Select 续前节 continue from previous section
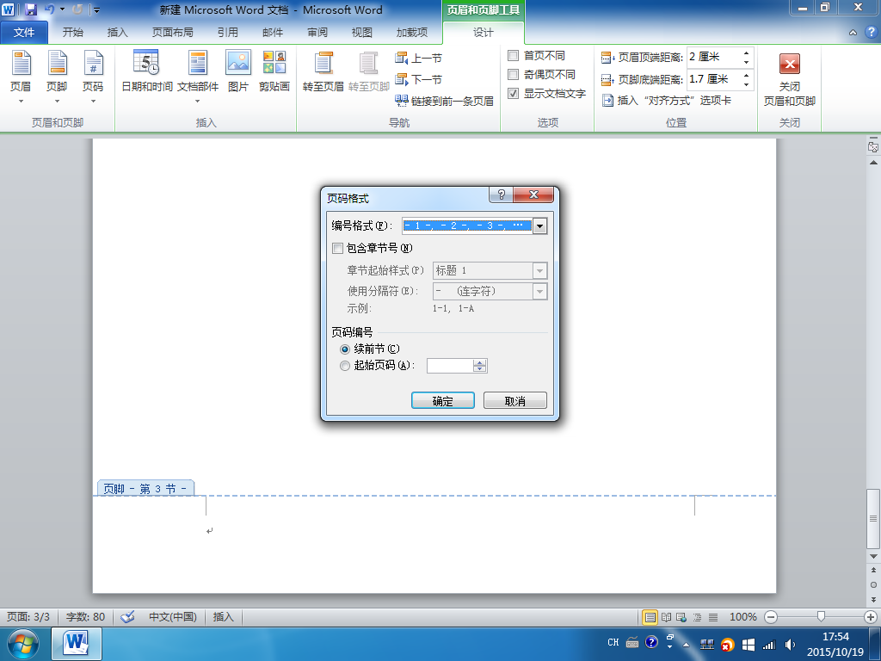 pyautogui.click(x=370, y=349)
